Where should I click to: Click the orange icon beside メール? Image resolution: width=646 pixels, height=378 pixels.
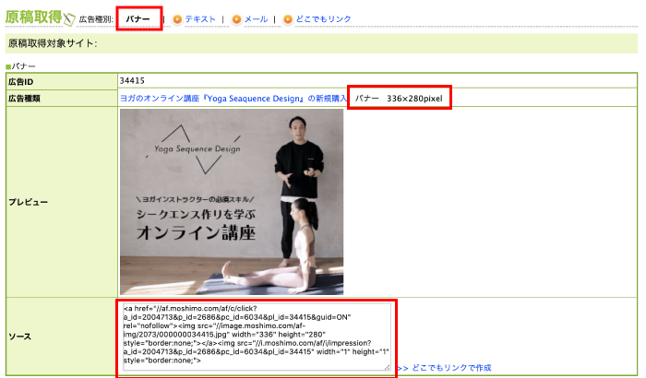(x=236, y=18)
